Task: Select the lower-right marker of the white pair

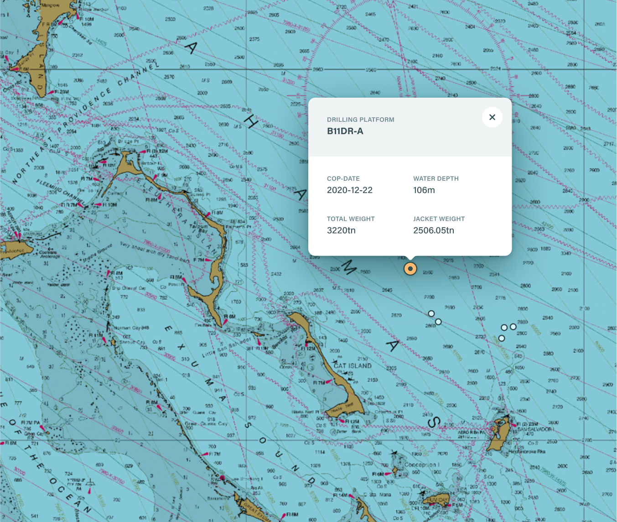Action: point(438,322)
